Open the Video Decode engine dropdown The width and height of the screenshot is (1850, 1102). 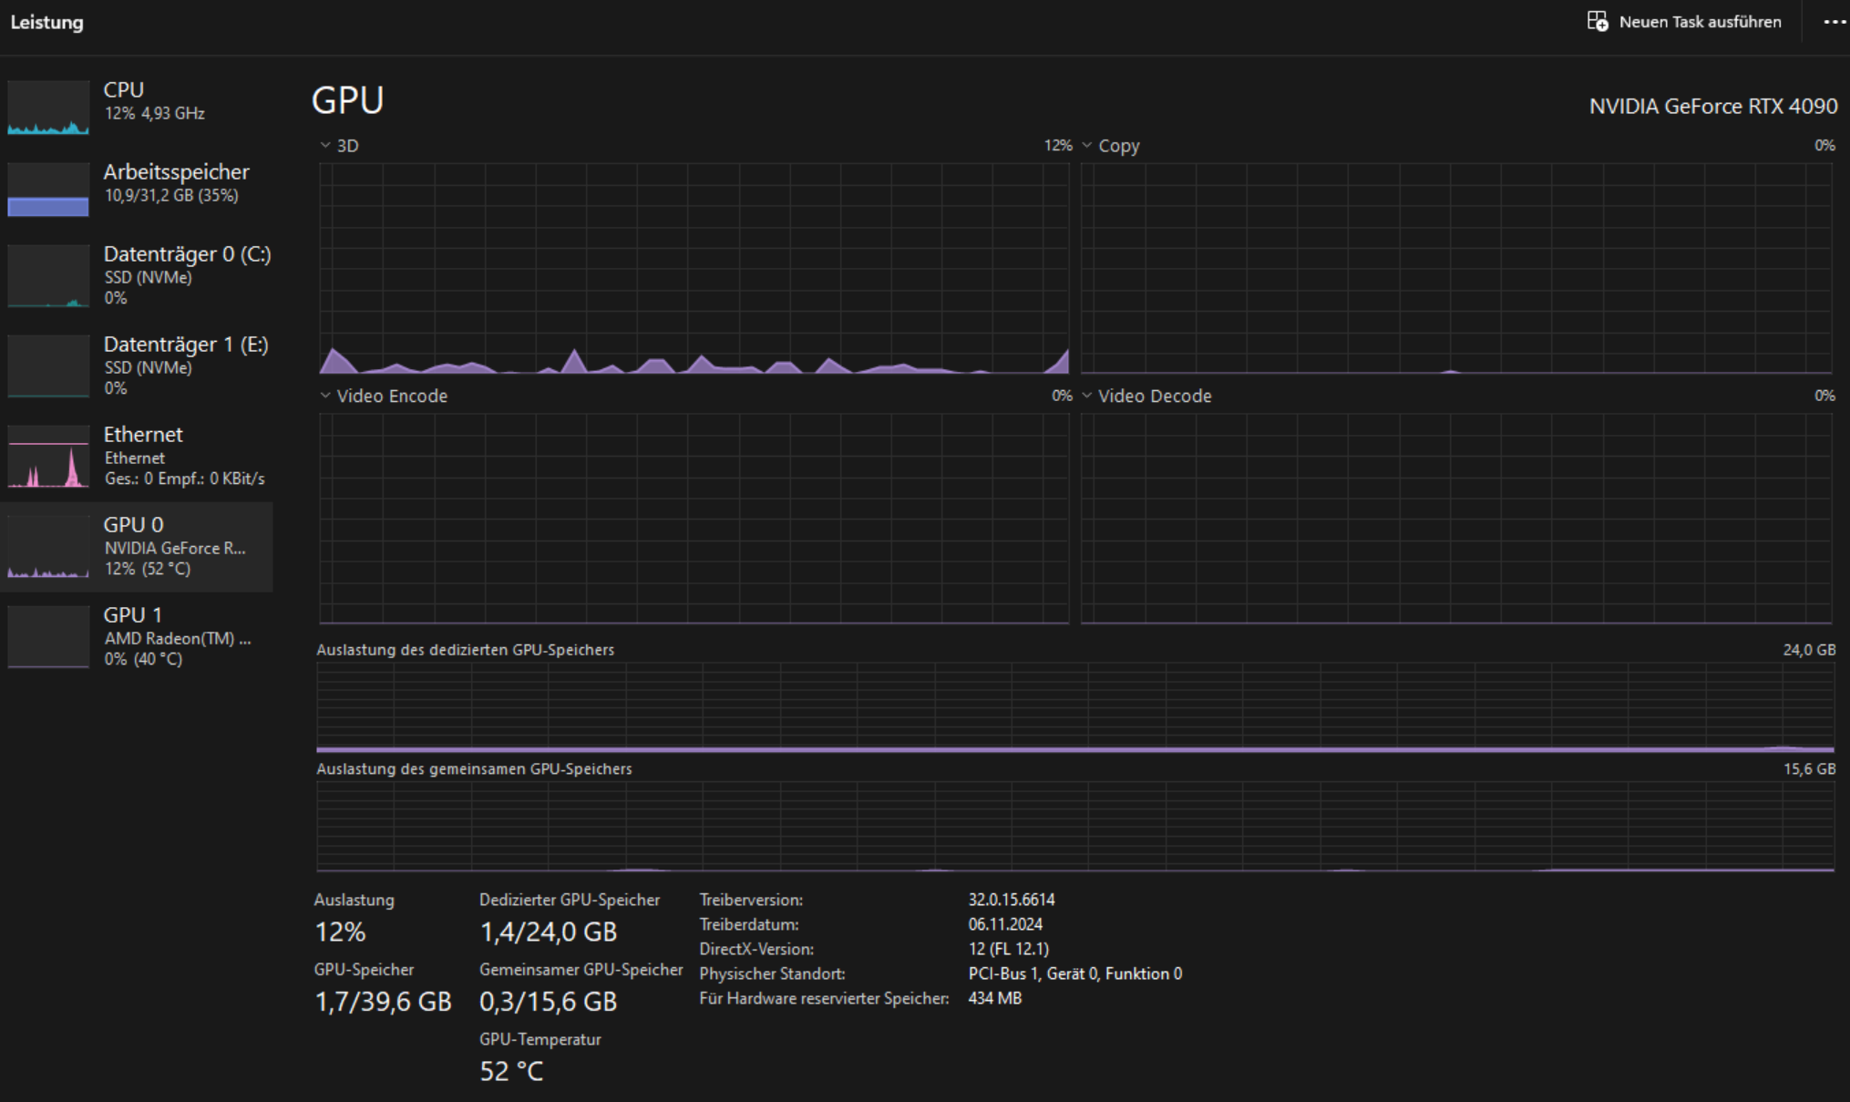(1086, 396)
